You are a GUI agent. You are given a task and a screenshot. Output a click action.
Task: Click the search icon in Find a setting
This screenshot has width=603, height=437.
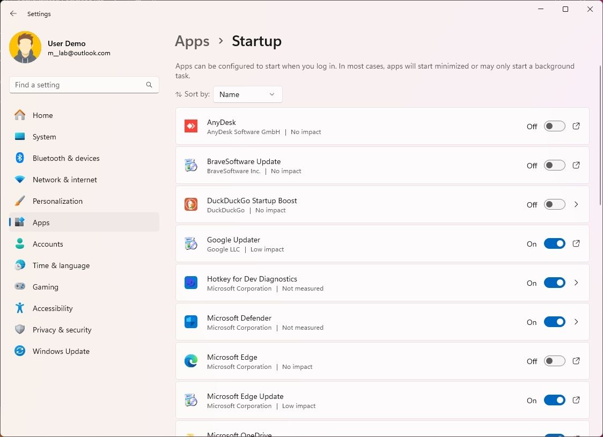coord(149,85)
